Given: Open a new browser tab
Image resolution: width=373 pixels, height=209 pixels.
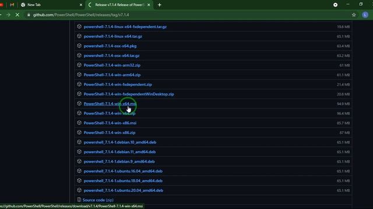Looking at the screenshot, I should tap(159, 5).
